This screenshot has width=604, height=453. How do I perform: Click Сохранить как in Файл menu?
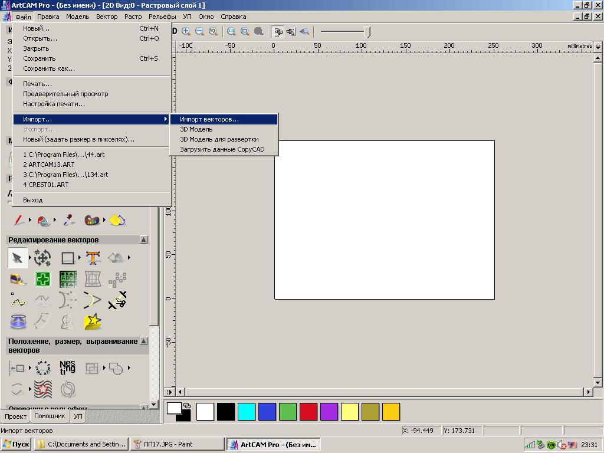(91, 68)
